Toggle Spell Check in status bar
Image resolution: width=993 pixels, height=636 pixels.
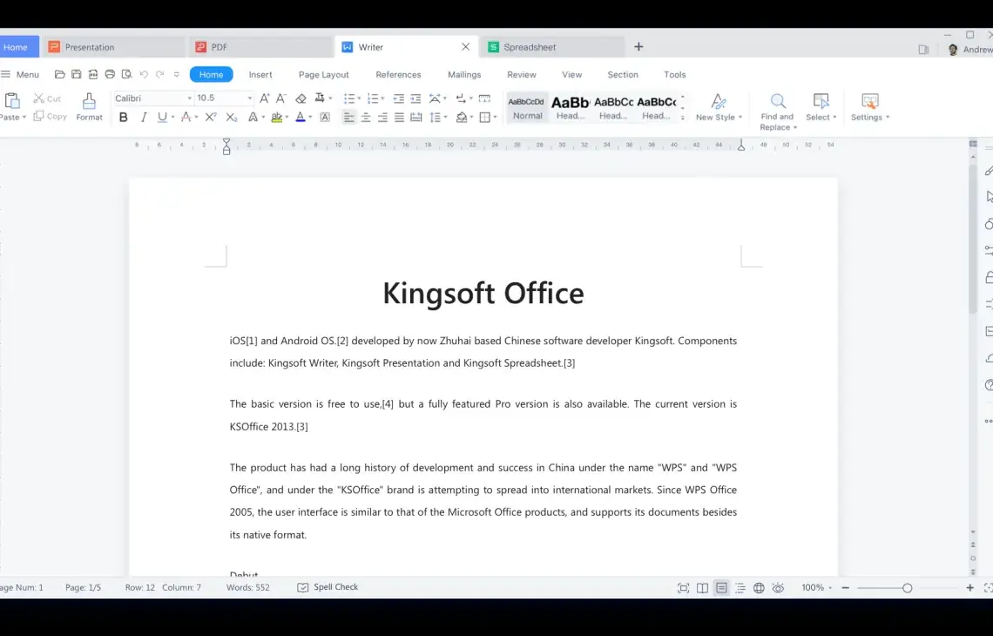[x=328, y=587]
